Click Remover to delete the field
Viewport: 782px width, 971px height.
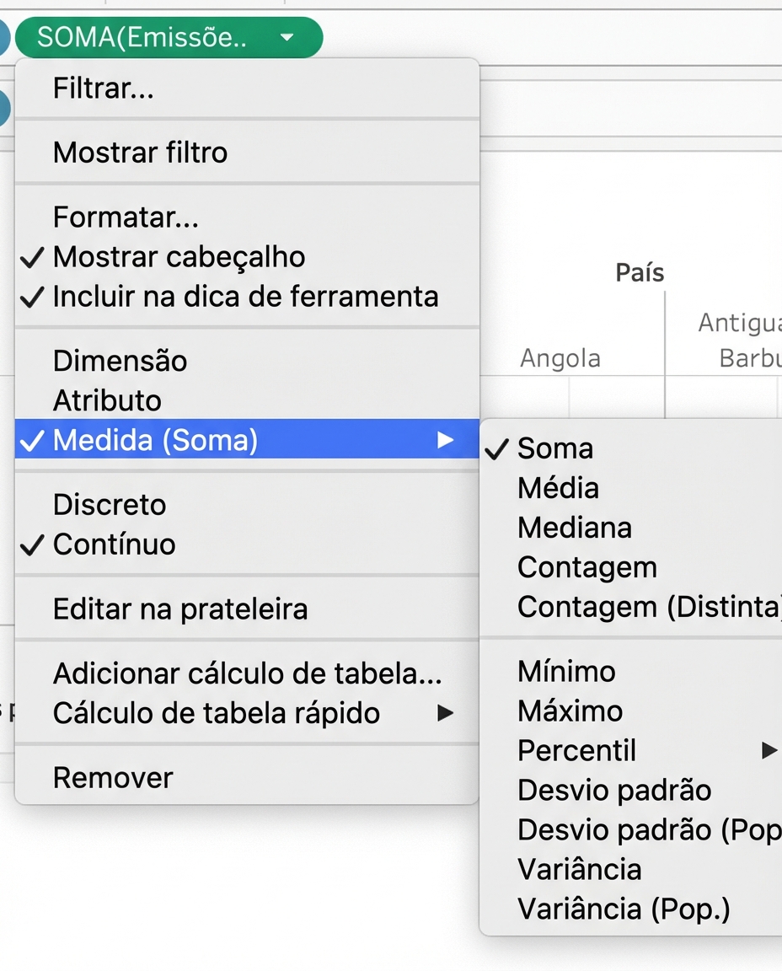(110, 776)
